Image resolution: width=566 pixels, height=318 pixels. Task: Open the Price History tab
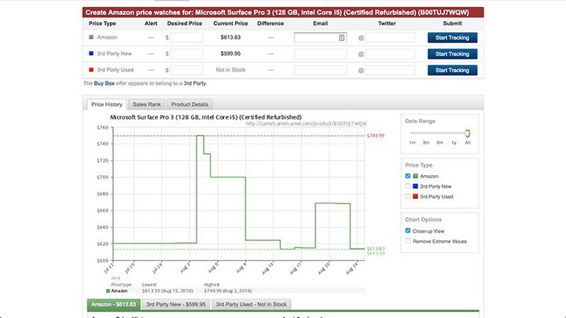[x=107, y=104]
